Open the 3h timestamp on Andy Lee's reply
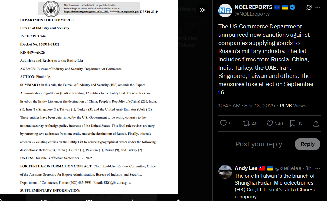The width and height of the screenshot is (327, 201). click(x=308, y=168)
